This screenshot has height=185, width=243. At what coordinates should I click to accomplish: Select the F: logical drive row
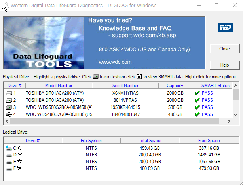tap(121, 168)
